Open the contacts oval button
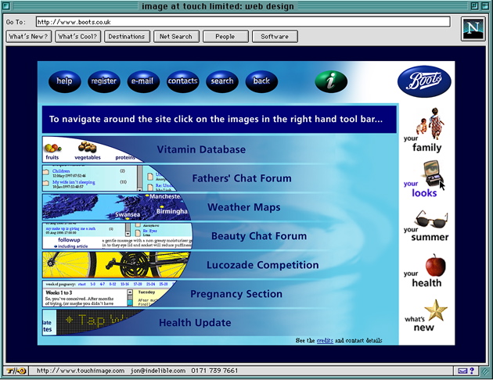493x380 pixels. (x=182, y=81)
